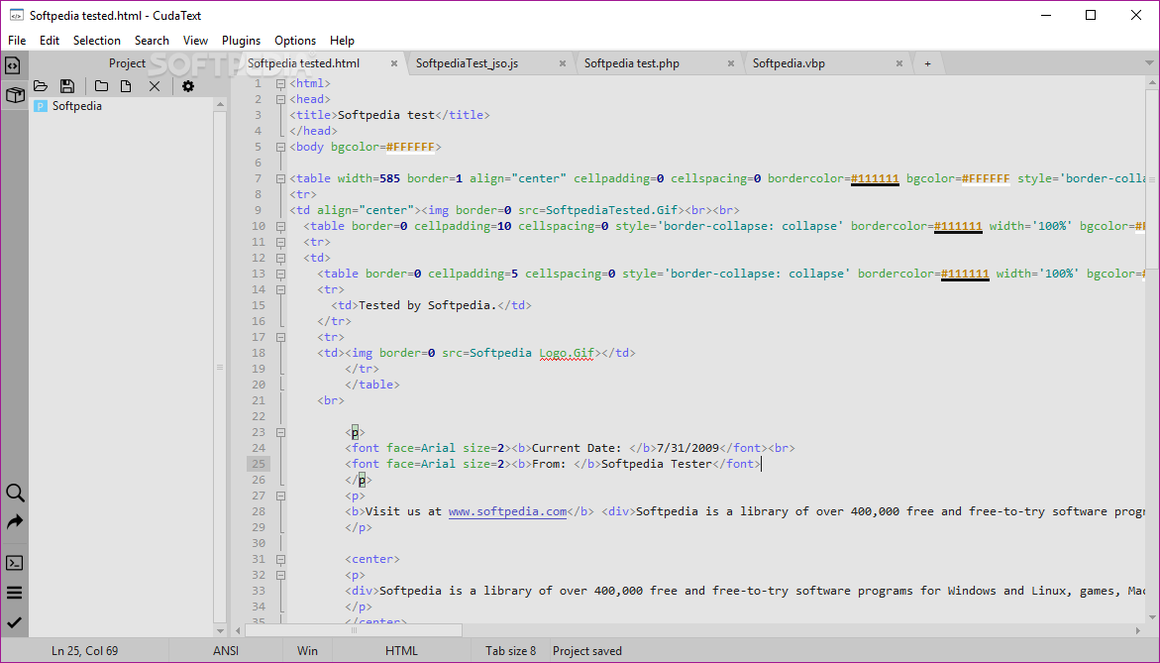Save project with the floppy disk icon
The width and height of the screenshot is (1160, 663).
coord(67,86)
